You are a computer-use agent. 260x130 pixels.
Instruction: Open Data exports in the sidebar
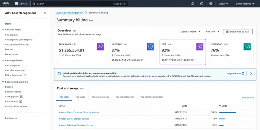[x=11, y=54]
